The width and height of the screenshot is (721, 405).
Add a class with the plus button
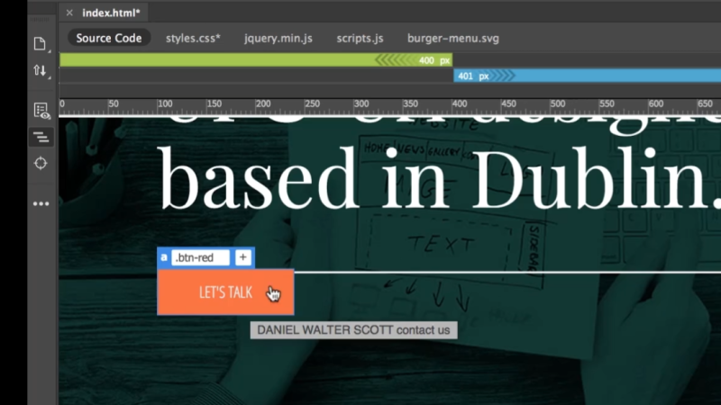pos(242,257)
